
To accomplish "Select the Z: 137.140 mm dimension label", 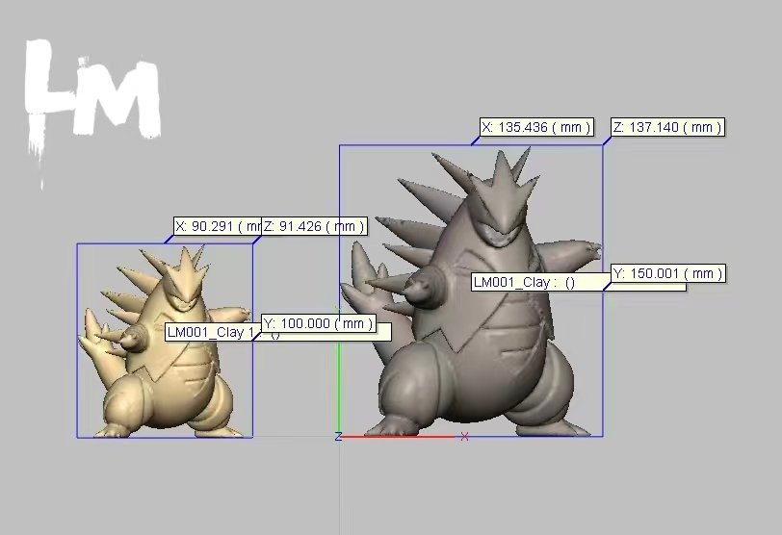I will [x=666, y=127].
